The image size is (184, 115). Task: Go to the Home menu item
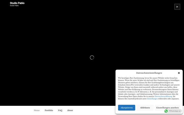coord(37,110)
